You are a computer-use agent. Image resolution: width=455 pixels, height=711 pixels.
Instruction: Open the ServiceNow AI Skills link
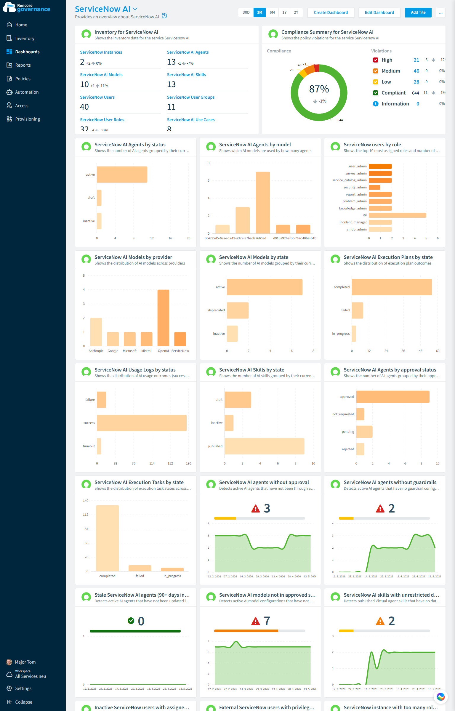[186, 75]
